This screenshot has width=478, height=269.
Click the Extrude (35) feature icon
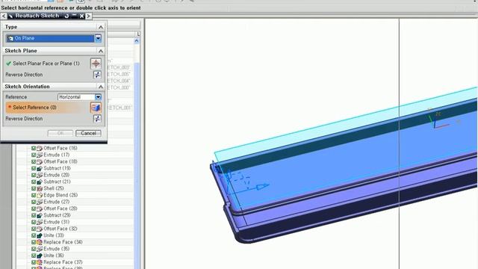[40, 249]
